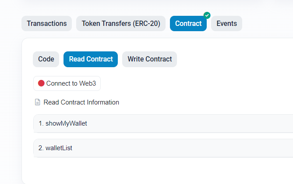The width and height of the screenshot is (293, 184).
Task: Click the green verified checkmark badge
Action: [x=207, y=15]
